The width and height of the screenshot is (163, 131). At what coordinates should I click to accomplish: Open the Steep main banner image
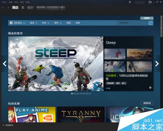click(x=56, y=64)
